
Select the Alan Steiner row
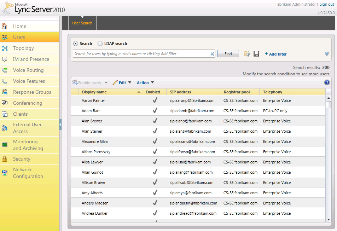point(198,131)
